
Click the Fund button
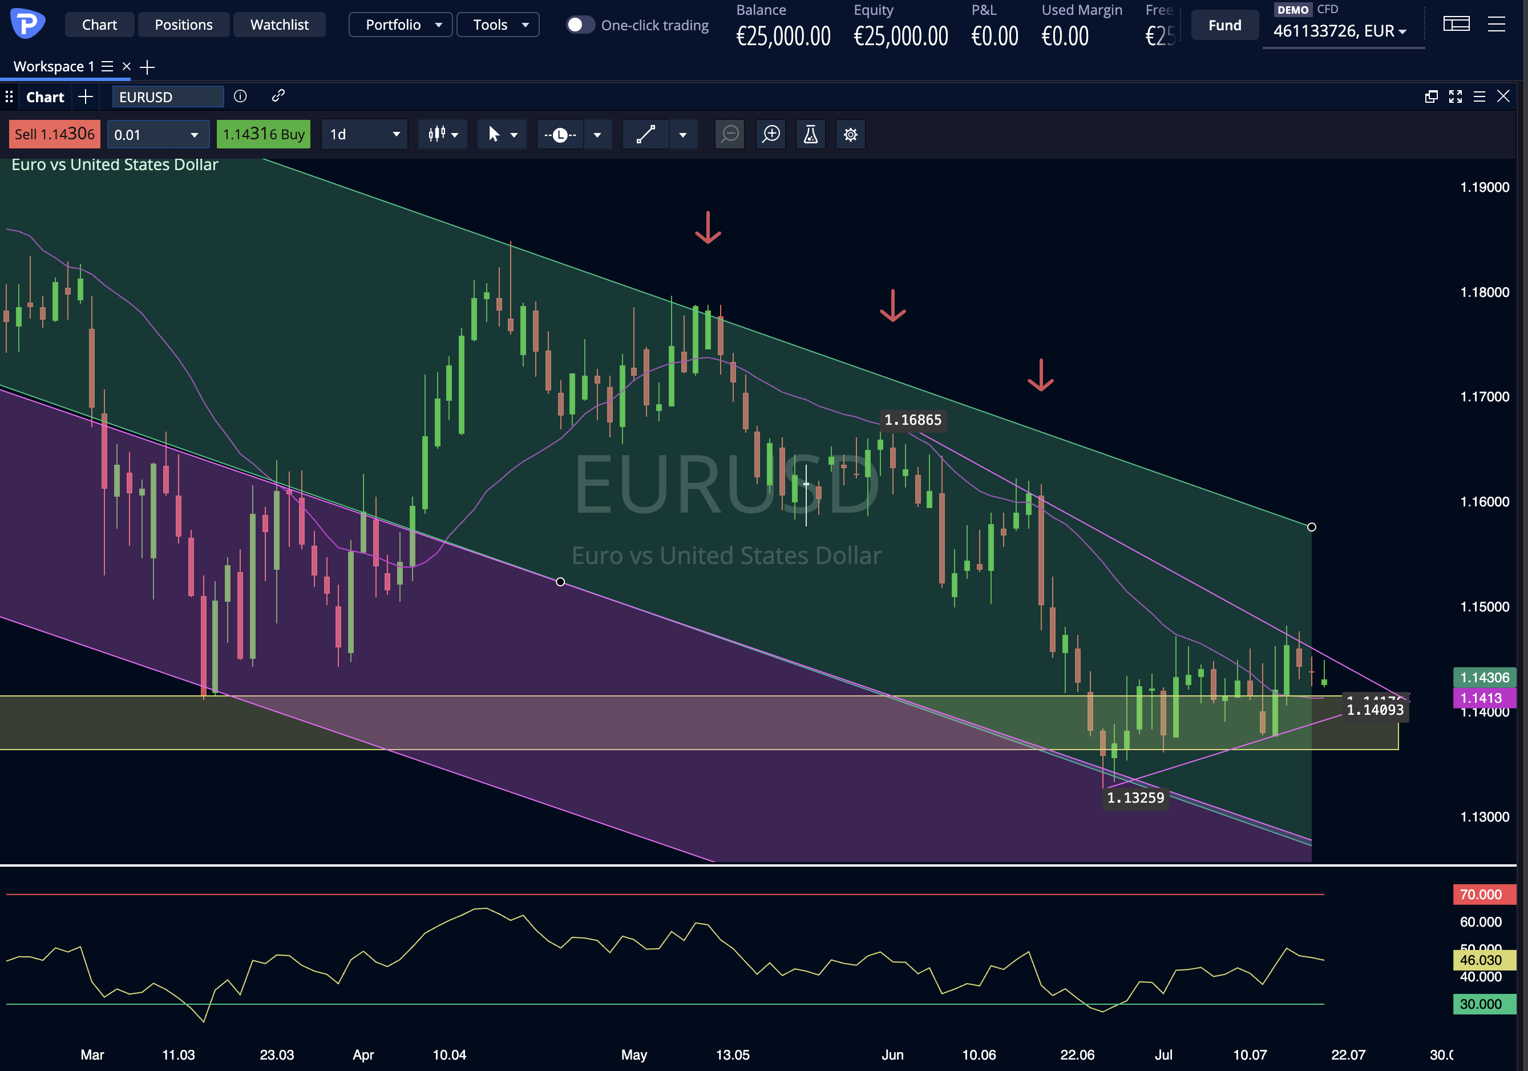point(1224,25)
